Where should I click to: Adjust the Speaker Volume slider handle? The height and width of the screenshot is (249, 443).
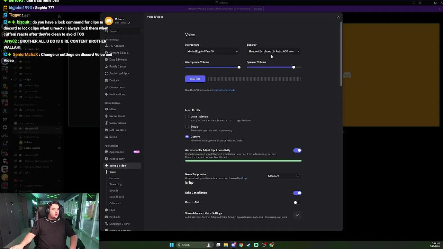tap(293, 67)
